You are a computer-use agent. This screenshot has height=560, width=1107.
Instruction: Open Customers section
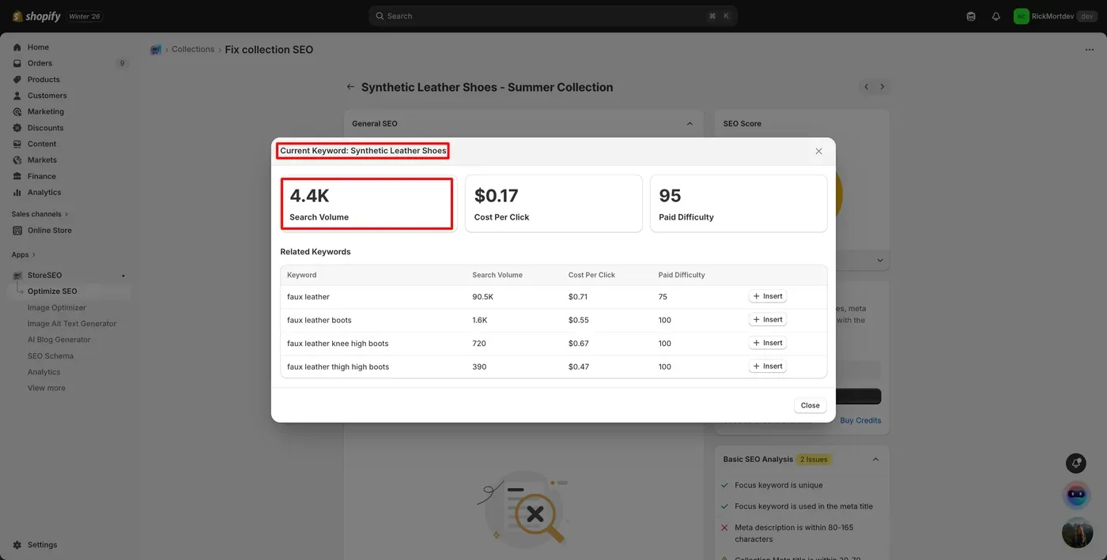(47, 96)
